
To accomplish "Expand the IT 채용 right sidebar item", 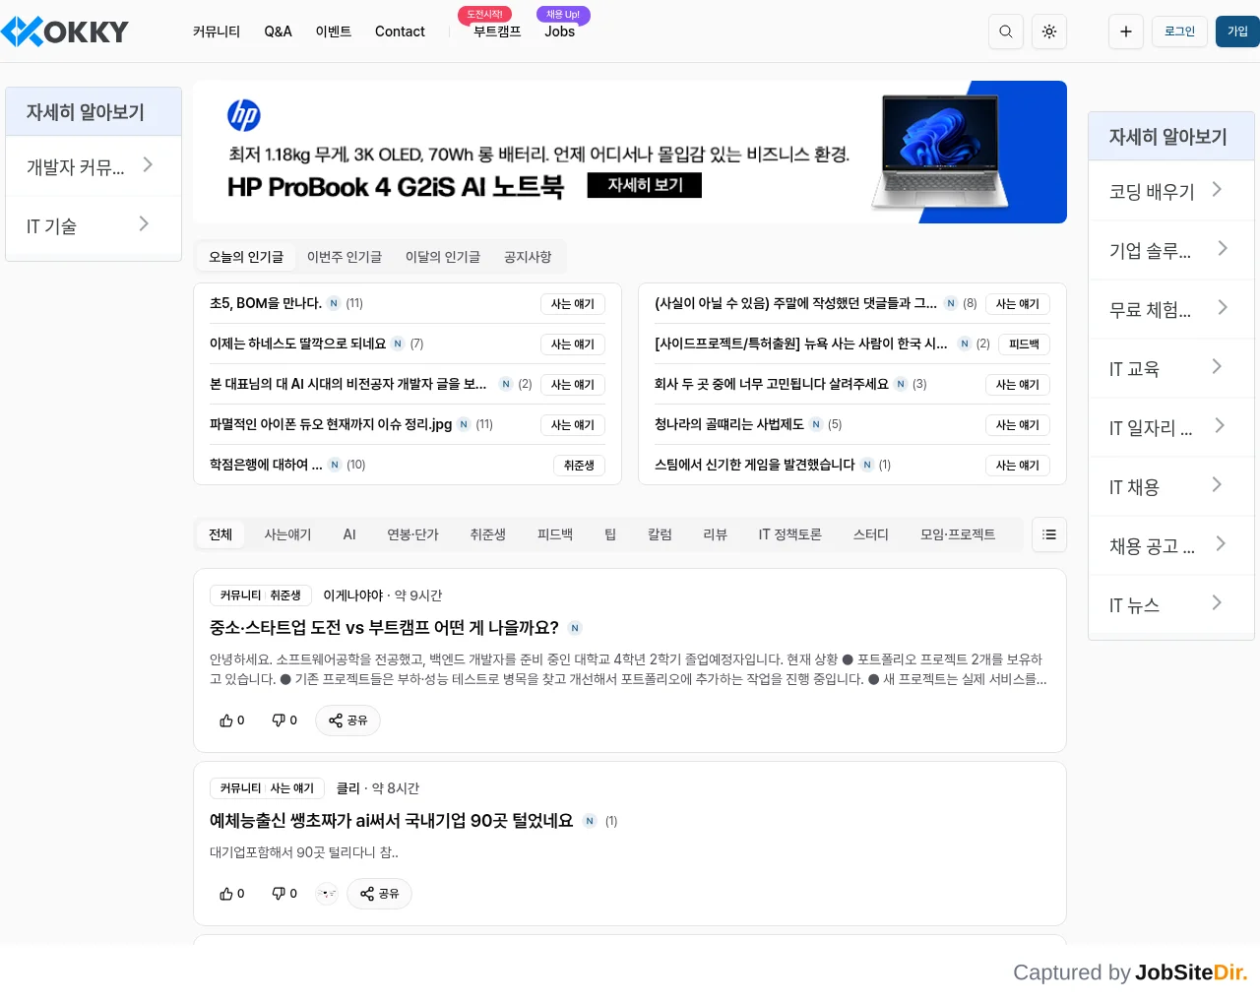I will pyautogui.click(x=1171, y=486).
